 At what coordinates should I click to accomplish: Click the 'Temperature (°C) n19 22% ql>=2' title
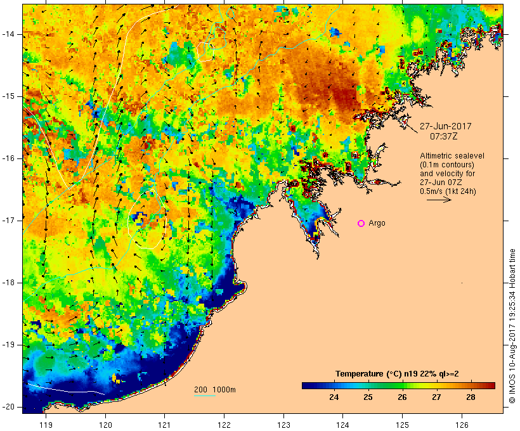tap(398, 374)
